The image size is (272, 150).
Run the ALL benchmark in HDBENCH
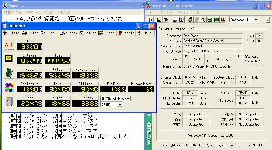click(x=9, y=45)
